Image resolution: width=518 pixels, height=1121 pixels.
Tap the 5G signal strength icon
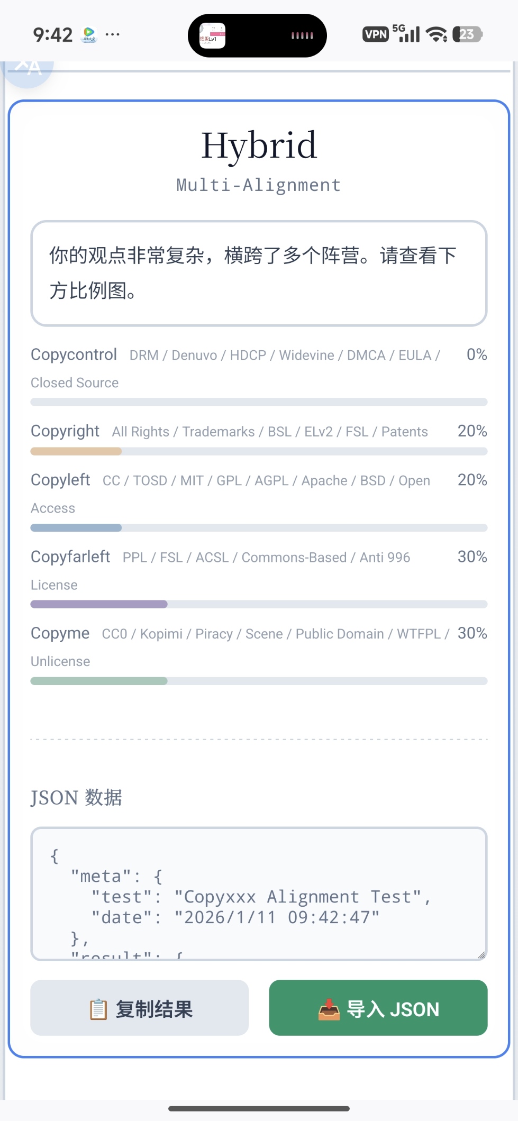(406, 34)
